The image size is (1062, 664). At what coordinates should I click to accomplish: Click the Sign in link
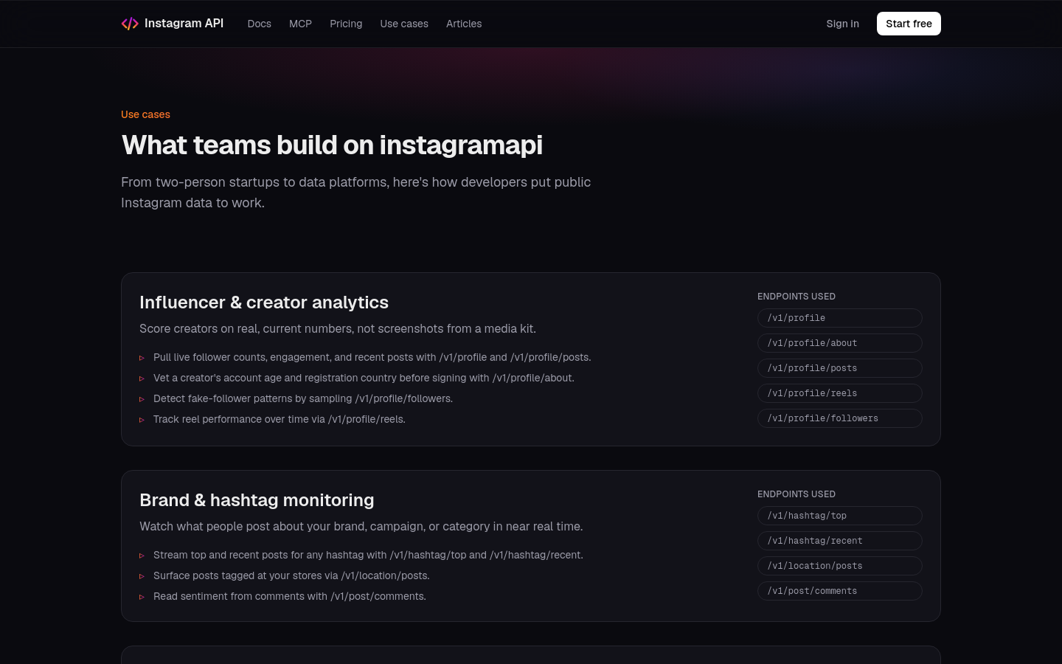(x=842, y=24)
